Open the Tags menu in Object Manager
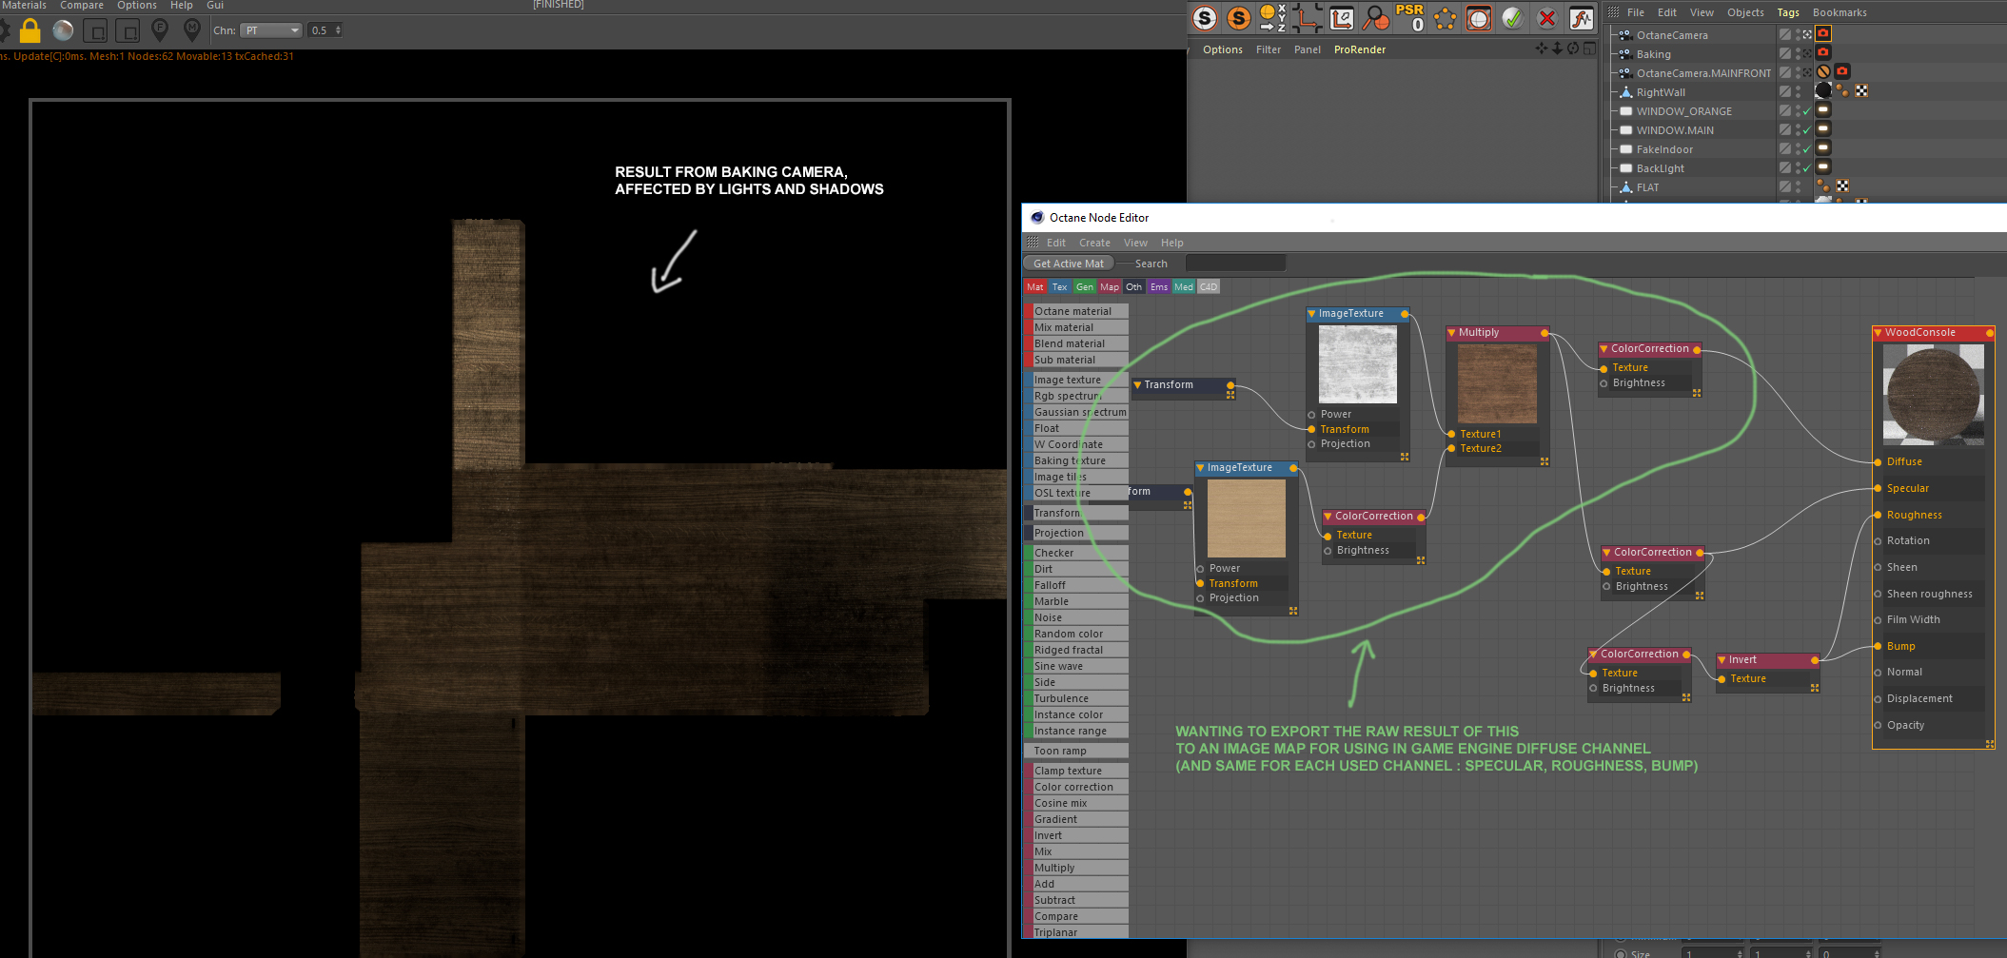Viewport: 2007px width, 958px height. (x=1788, y=12)
